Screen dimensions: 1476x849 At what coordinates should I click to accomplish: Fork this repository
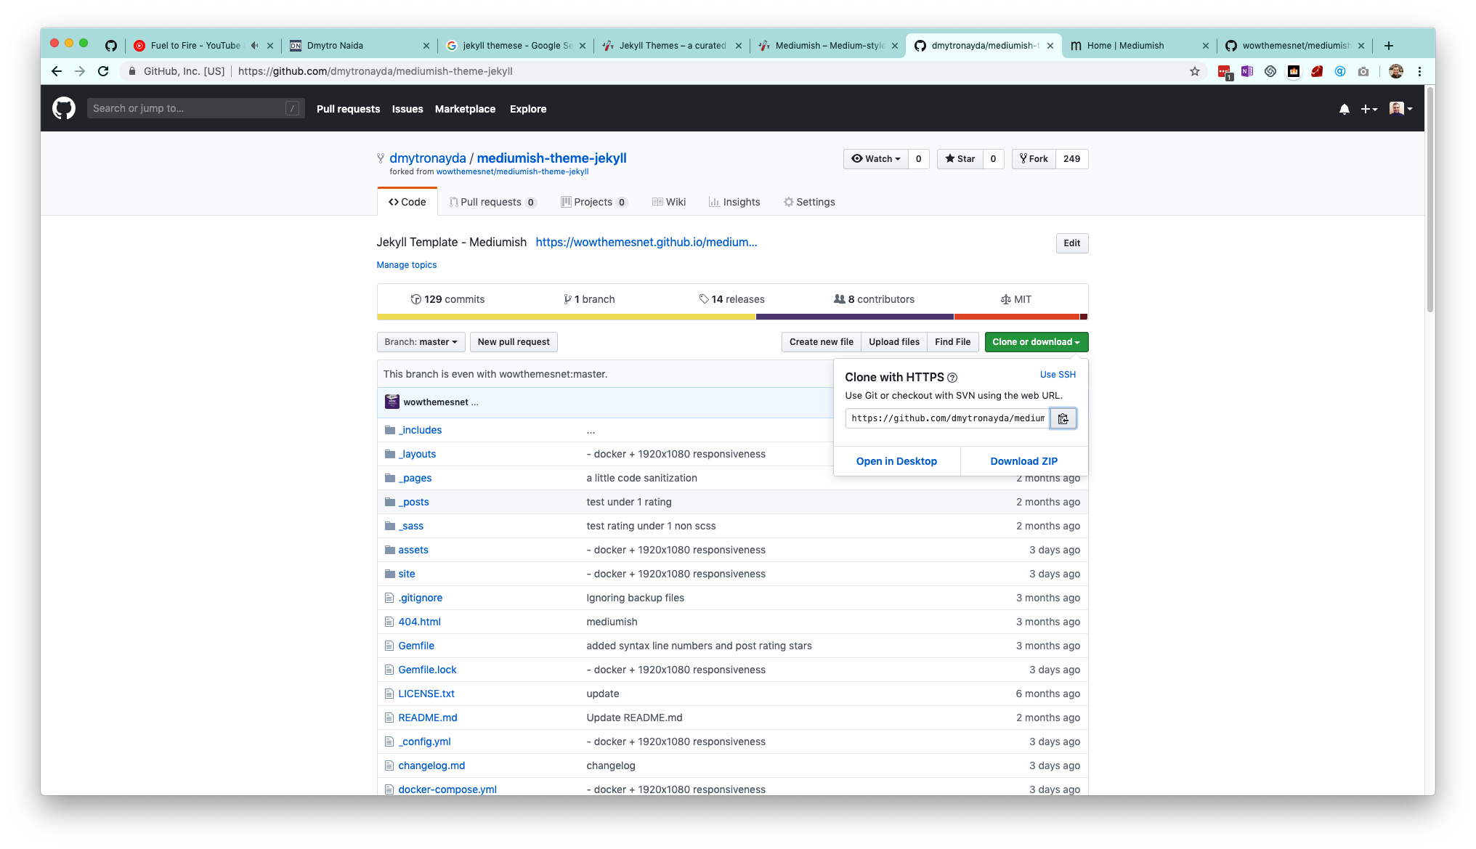point(1034,159)
